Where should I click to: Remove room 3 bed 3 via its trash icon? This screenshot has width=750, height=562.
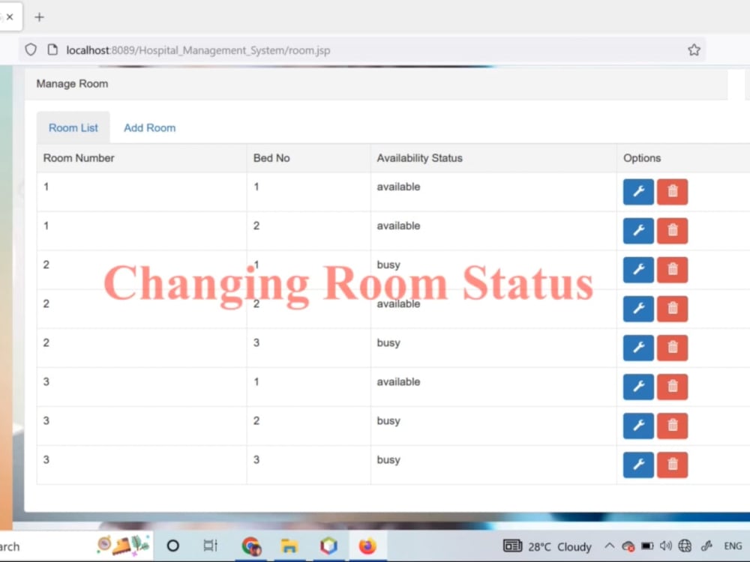point(672,465)
